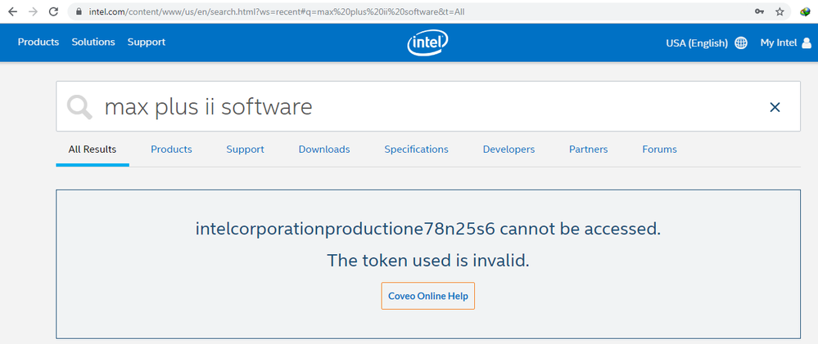Click the magnifying glass search icon

80,107
